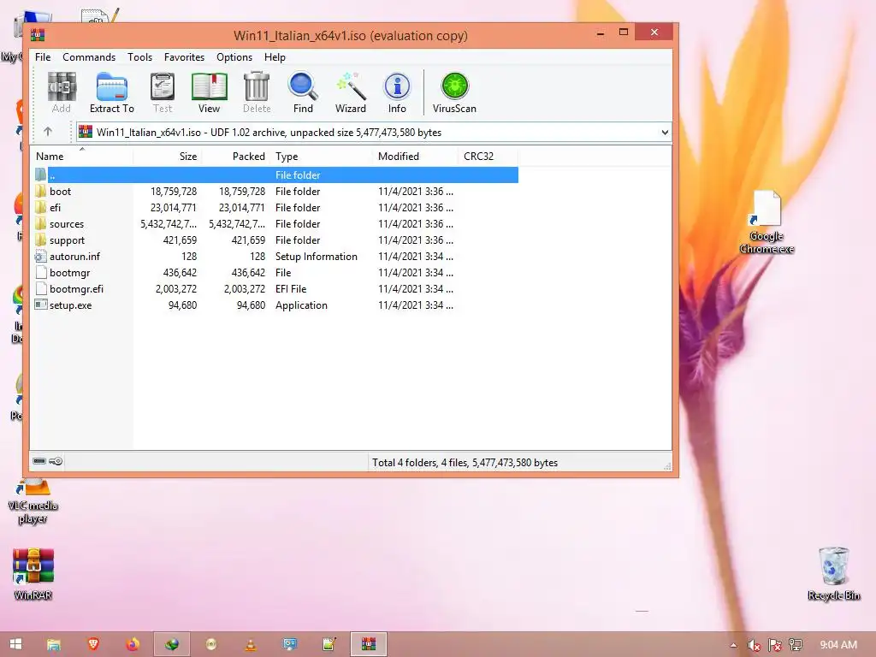Viewport: 876px width, 657px height.
Task: Open Google Chrome.exe desktop shortcut
Action: (x=766, y=222)
